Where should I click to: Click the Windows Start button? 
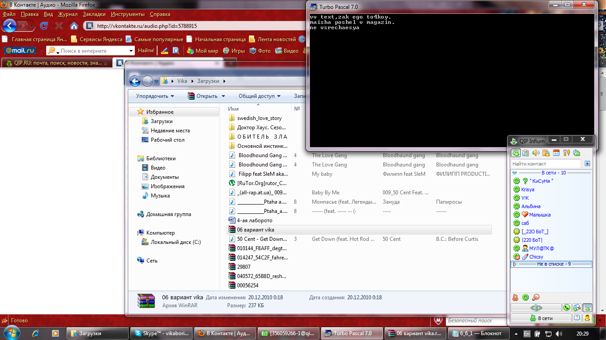(x=11, y=333)
